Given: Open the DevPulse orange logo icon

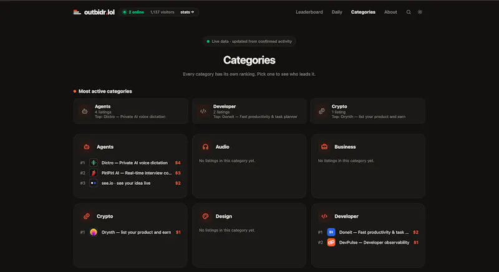Looking at the screenshot, I should [x=331, y=242].
